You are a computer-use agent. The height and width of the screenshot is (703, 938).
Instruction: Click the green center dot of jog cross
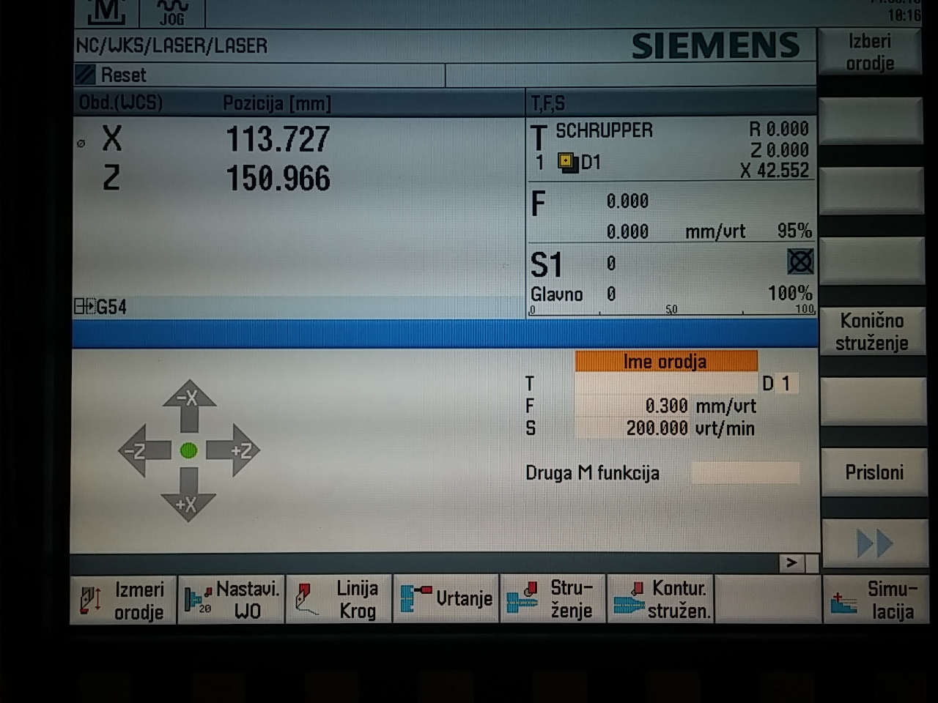click(188, 450)
